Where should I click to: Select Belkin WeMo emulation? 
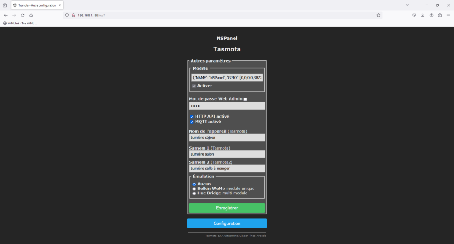[194, 189]
